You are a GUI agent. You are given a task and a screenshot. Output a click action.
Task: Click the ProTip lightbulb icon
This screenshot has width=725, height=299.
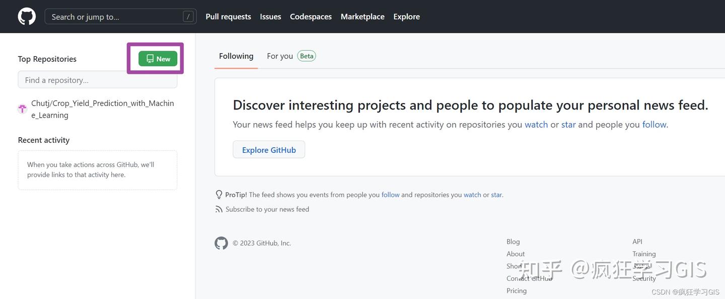[219, 194]
